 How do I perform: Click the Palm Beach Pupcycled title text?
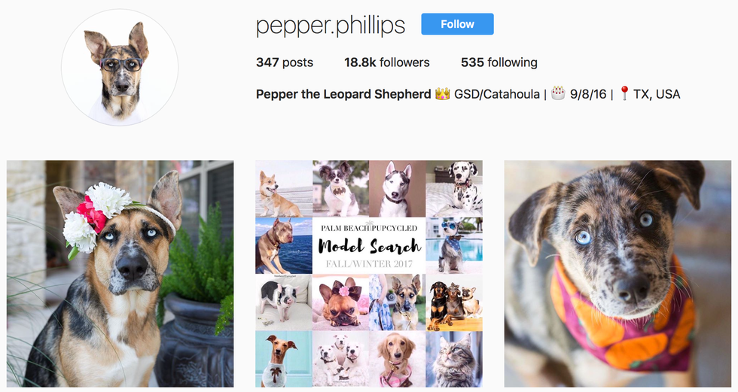coord(369,228)
